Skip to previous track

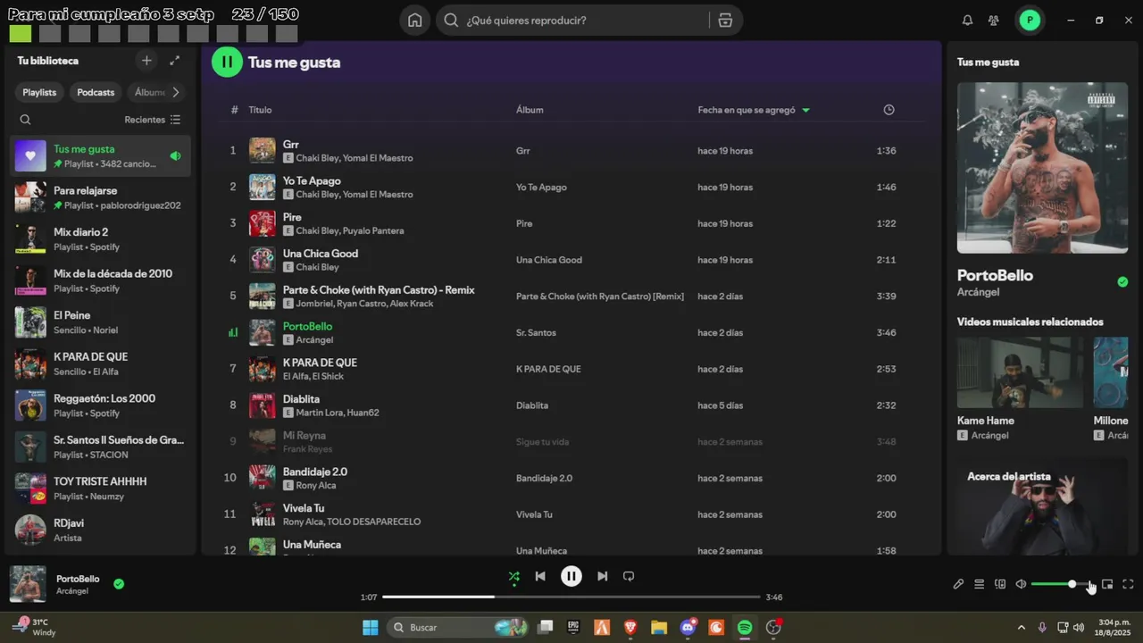click(x=540, y=576)
